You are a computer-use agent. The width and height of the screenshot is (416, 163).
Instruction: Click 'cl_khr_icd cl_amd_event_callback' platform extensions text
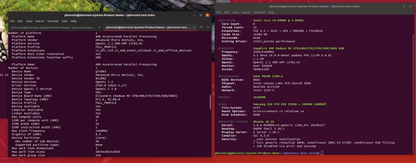[x=123, y=50]
